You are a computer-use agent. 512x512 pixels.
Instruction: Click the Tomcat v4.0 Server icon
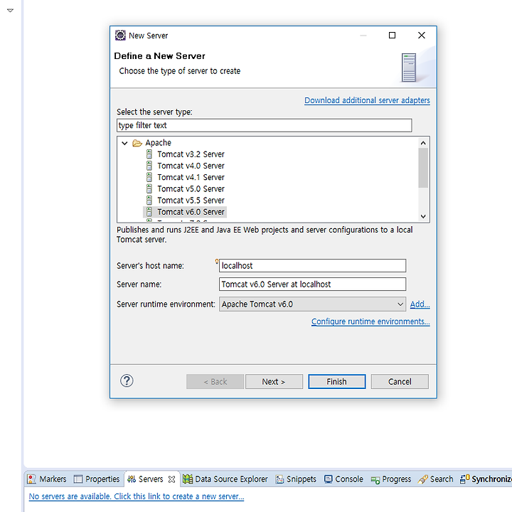[149, 166]
